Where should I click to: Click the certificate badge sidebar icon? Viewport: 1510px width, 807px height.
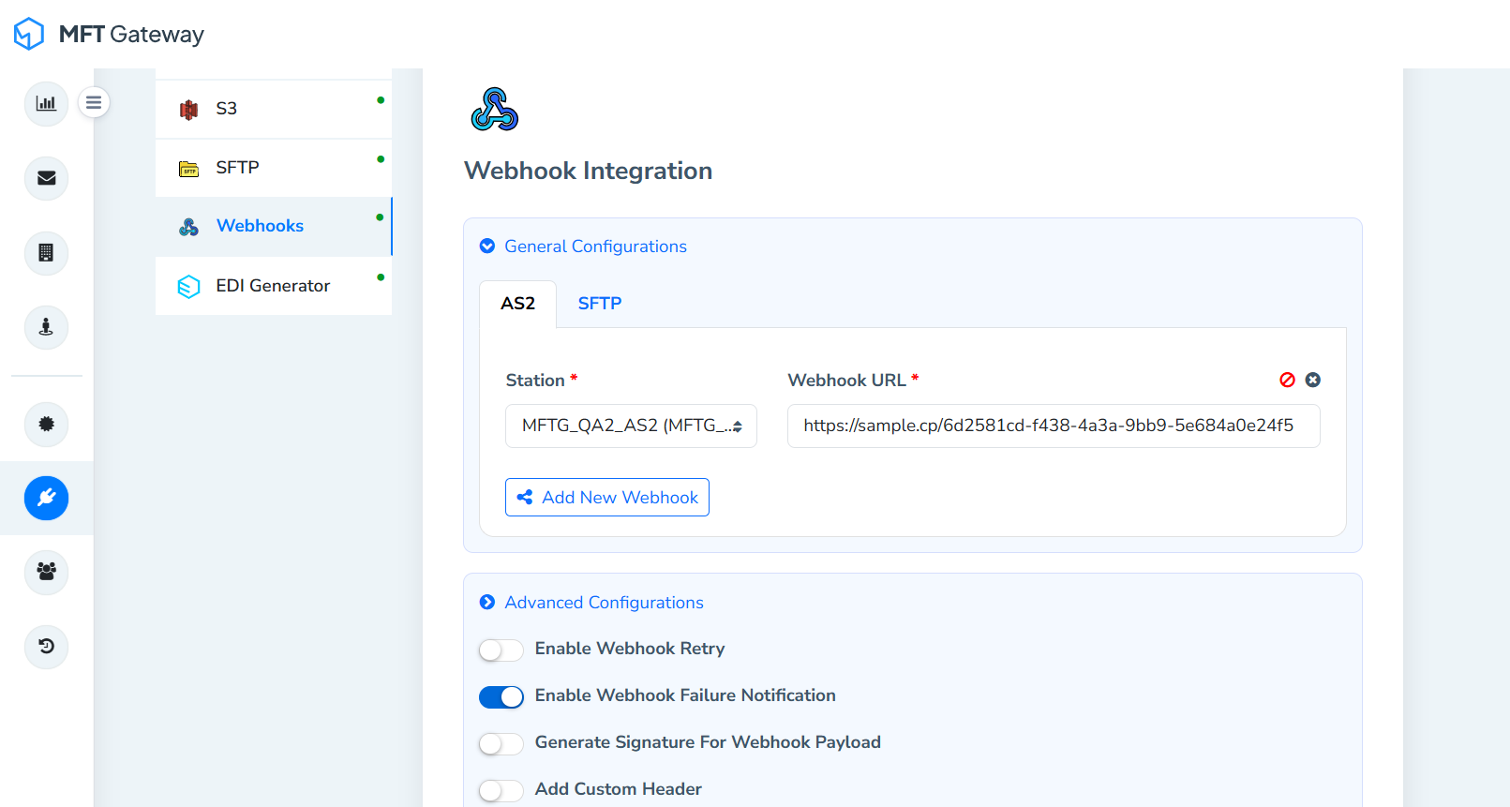click(46, 424)
